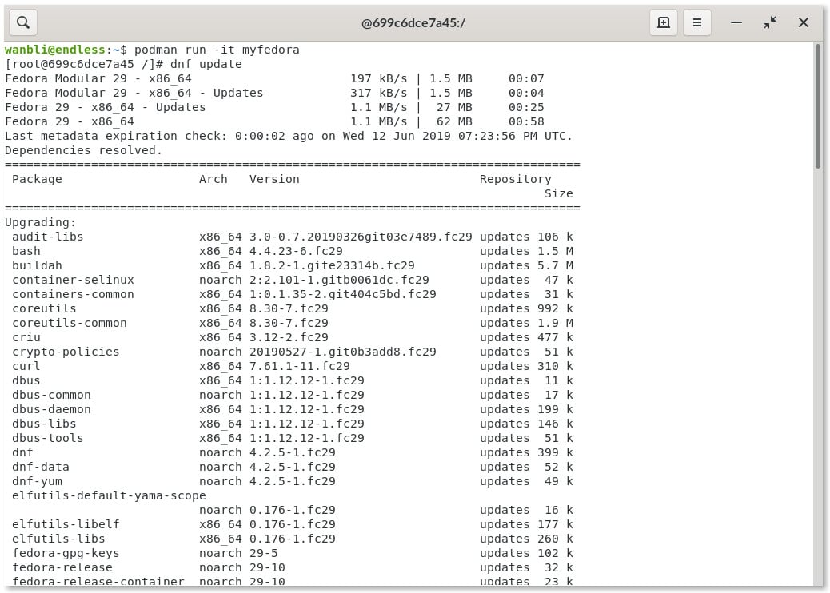Click the 'dbus-tools' package name
Screen dimensions: 830x593
pos(48,438)
